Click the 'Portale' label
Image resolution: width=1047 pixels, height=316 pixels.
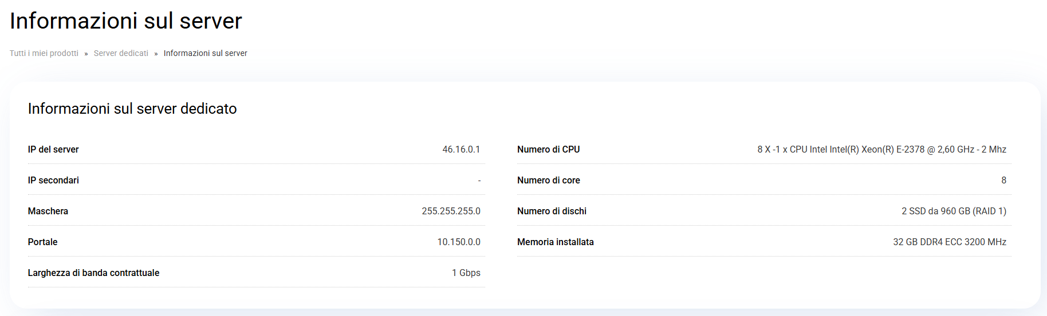click(43, 242)
